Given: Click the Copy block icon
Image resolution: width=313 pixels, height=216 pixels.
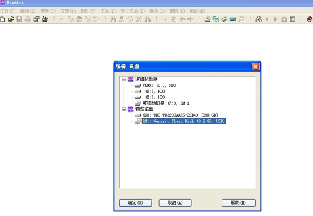Looking at the screenshot, I should [x=70, y=19].
